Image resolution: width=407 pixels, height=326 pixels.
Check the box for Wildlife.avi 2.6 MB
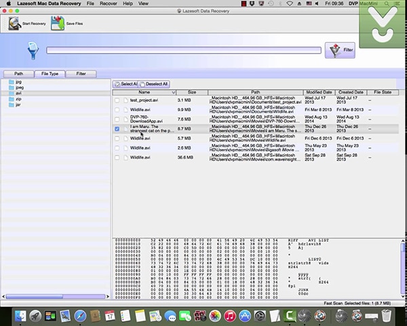pos(117,148)
